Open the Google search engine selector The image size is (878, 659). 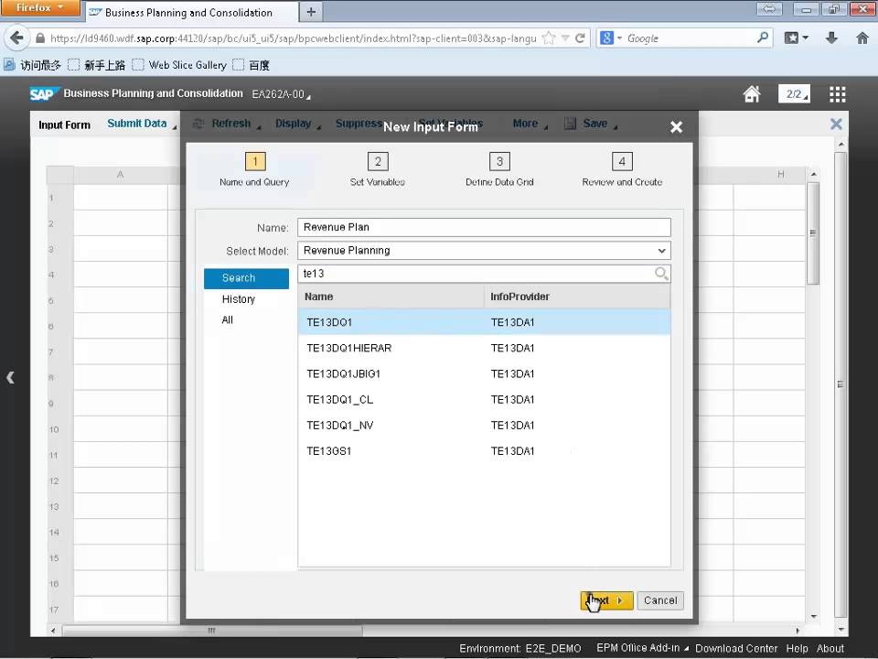pyautogui.click(x=611, y=38)
